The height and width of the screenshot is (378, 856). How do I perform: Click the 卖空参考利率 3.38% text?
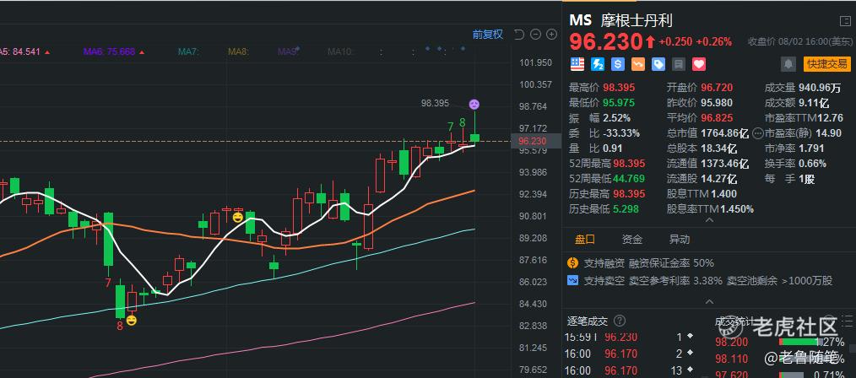coord(675,280)
